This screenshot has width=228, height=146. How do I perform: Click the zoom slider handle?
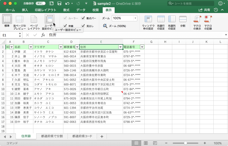(185, 143)
